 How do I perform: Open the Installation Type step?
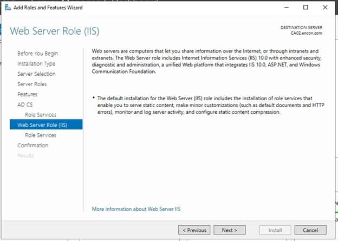(x=36, y=64)
